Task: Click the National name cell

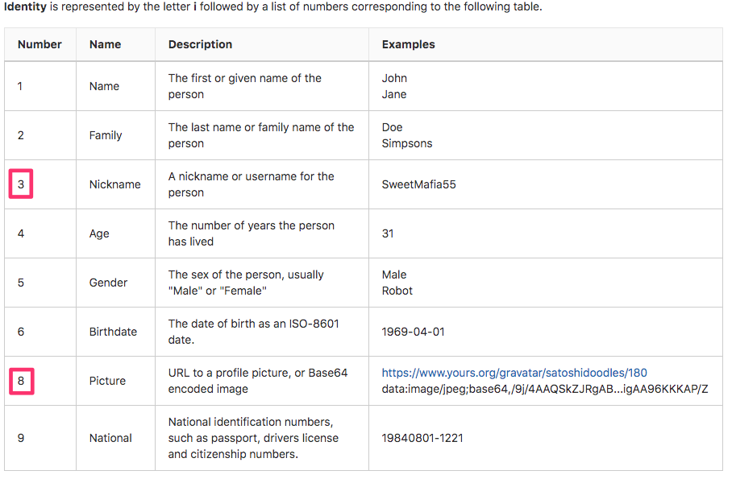Action: [110, 438]
